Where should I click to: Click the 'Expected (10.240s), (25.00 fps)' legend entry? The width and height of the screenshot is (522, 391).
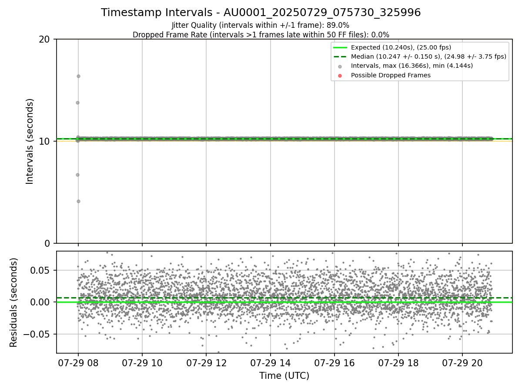401,47
